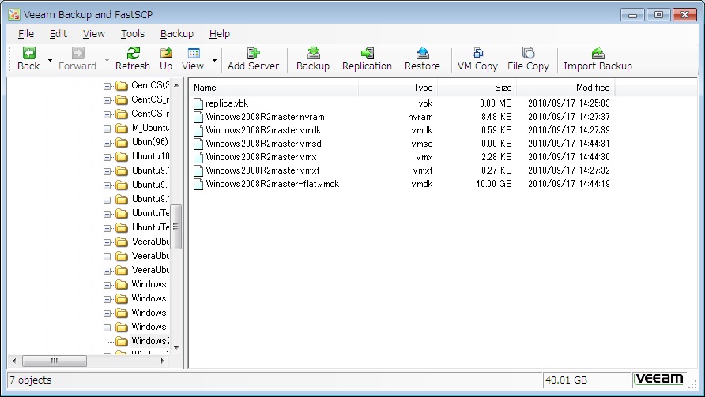705x397 pixels.
Task: Open the Tools menu
Action: tap(133, 34)
